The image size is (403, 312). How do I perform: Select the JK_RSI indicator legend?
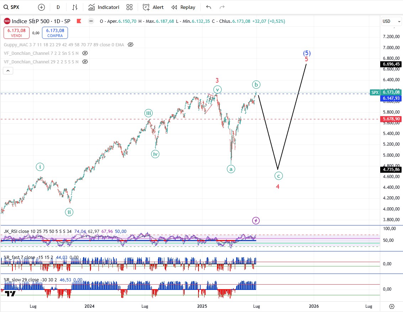(38, 232)
